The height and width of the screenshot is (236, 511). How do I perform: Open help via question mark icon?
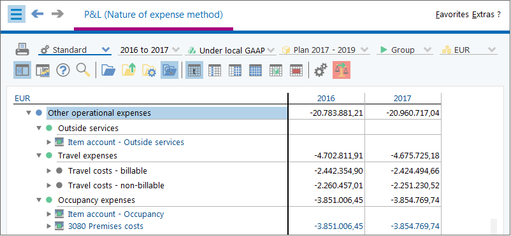(63, 70)
